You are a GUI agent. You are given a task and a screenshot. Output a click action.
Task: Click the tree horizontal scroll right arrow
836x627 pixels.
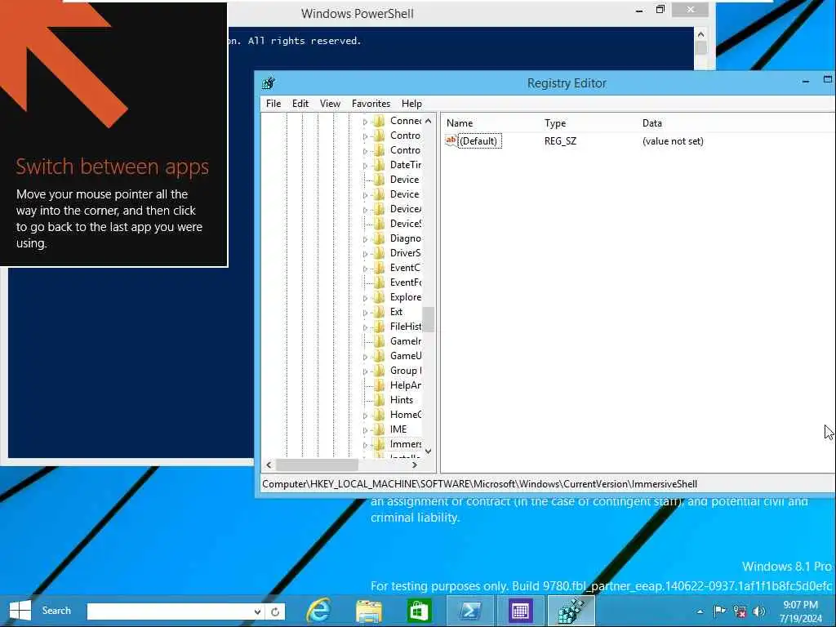(414, 465)
